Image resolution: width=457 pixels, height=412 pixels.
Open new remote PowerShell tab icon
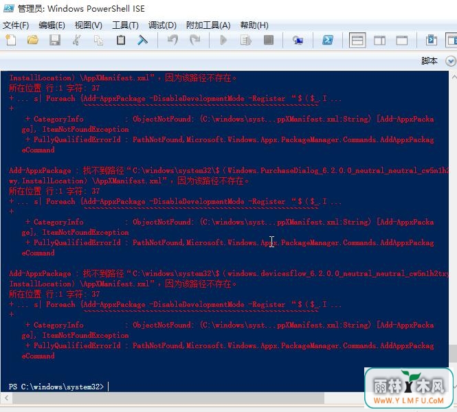[298, 40]
